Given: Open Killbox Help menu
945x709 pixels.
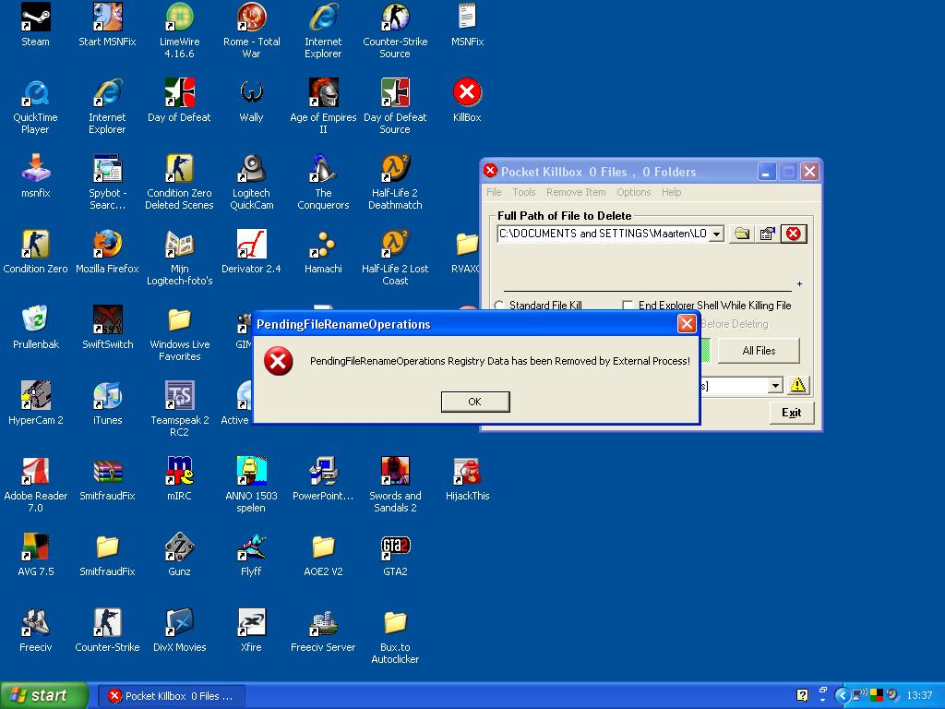Looking at the screenshot, I should [x=672, y=192].
